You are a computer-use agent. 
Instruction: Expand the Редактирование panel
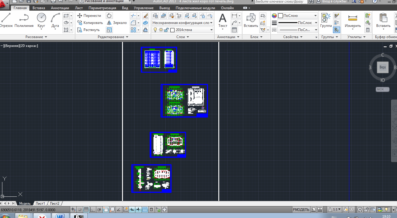point(113,37)
